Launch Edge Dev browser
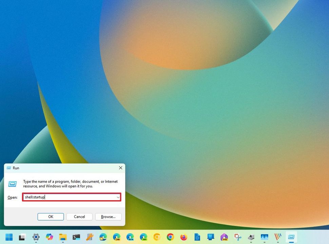 (143, 237)
